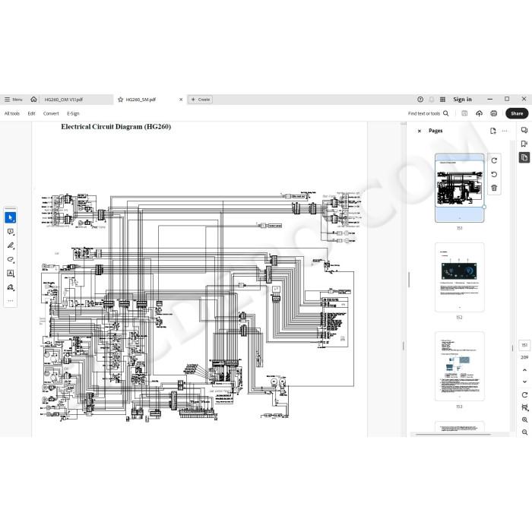Choose the selection arrow tool
The width and height of the screenshot is (532, 532).
(x=10, y=217)
